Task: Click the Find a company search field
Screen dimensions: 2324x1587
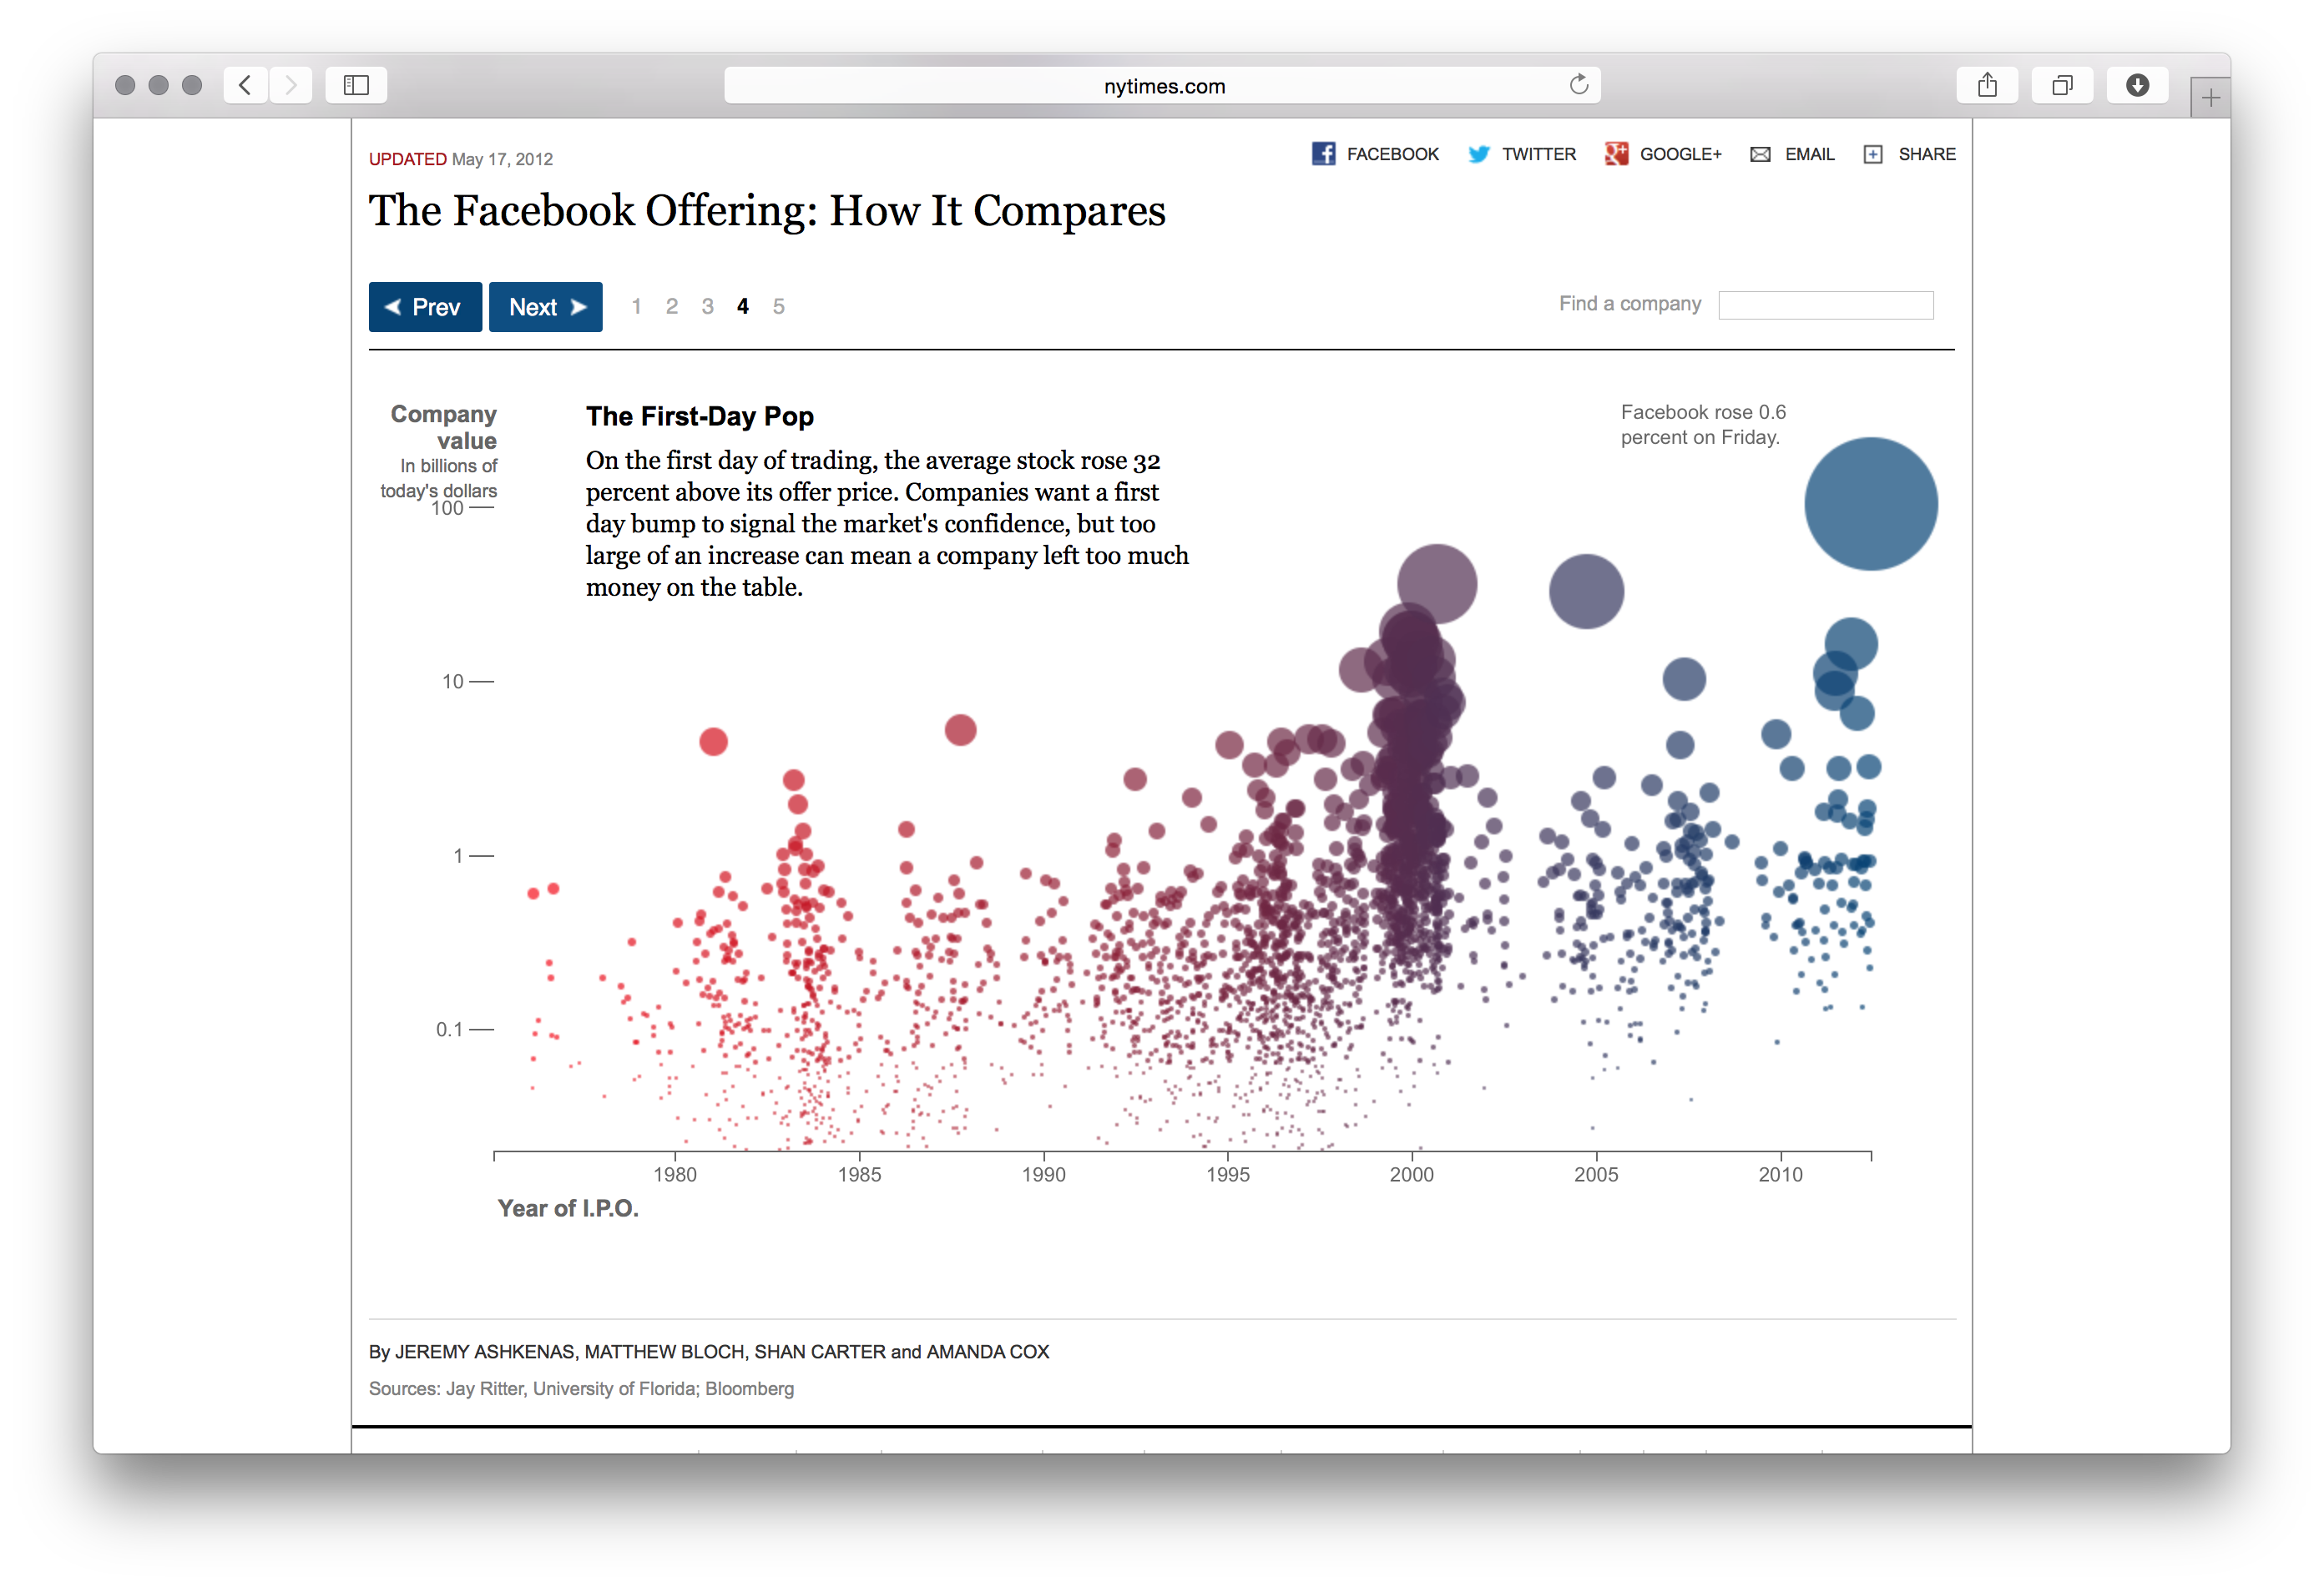Action: point(1826,305)
